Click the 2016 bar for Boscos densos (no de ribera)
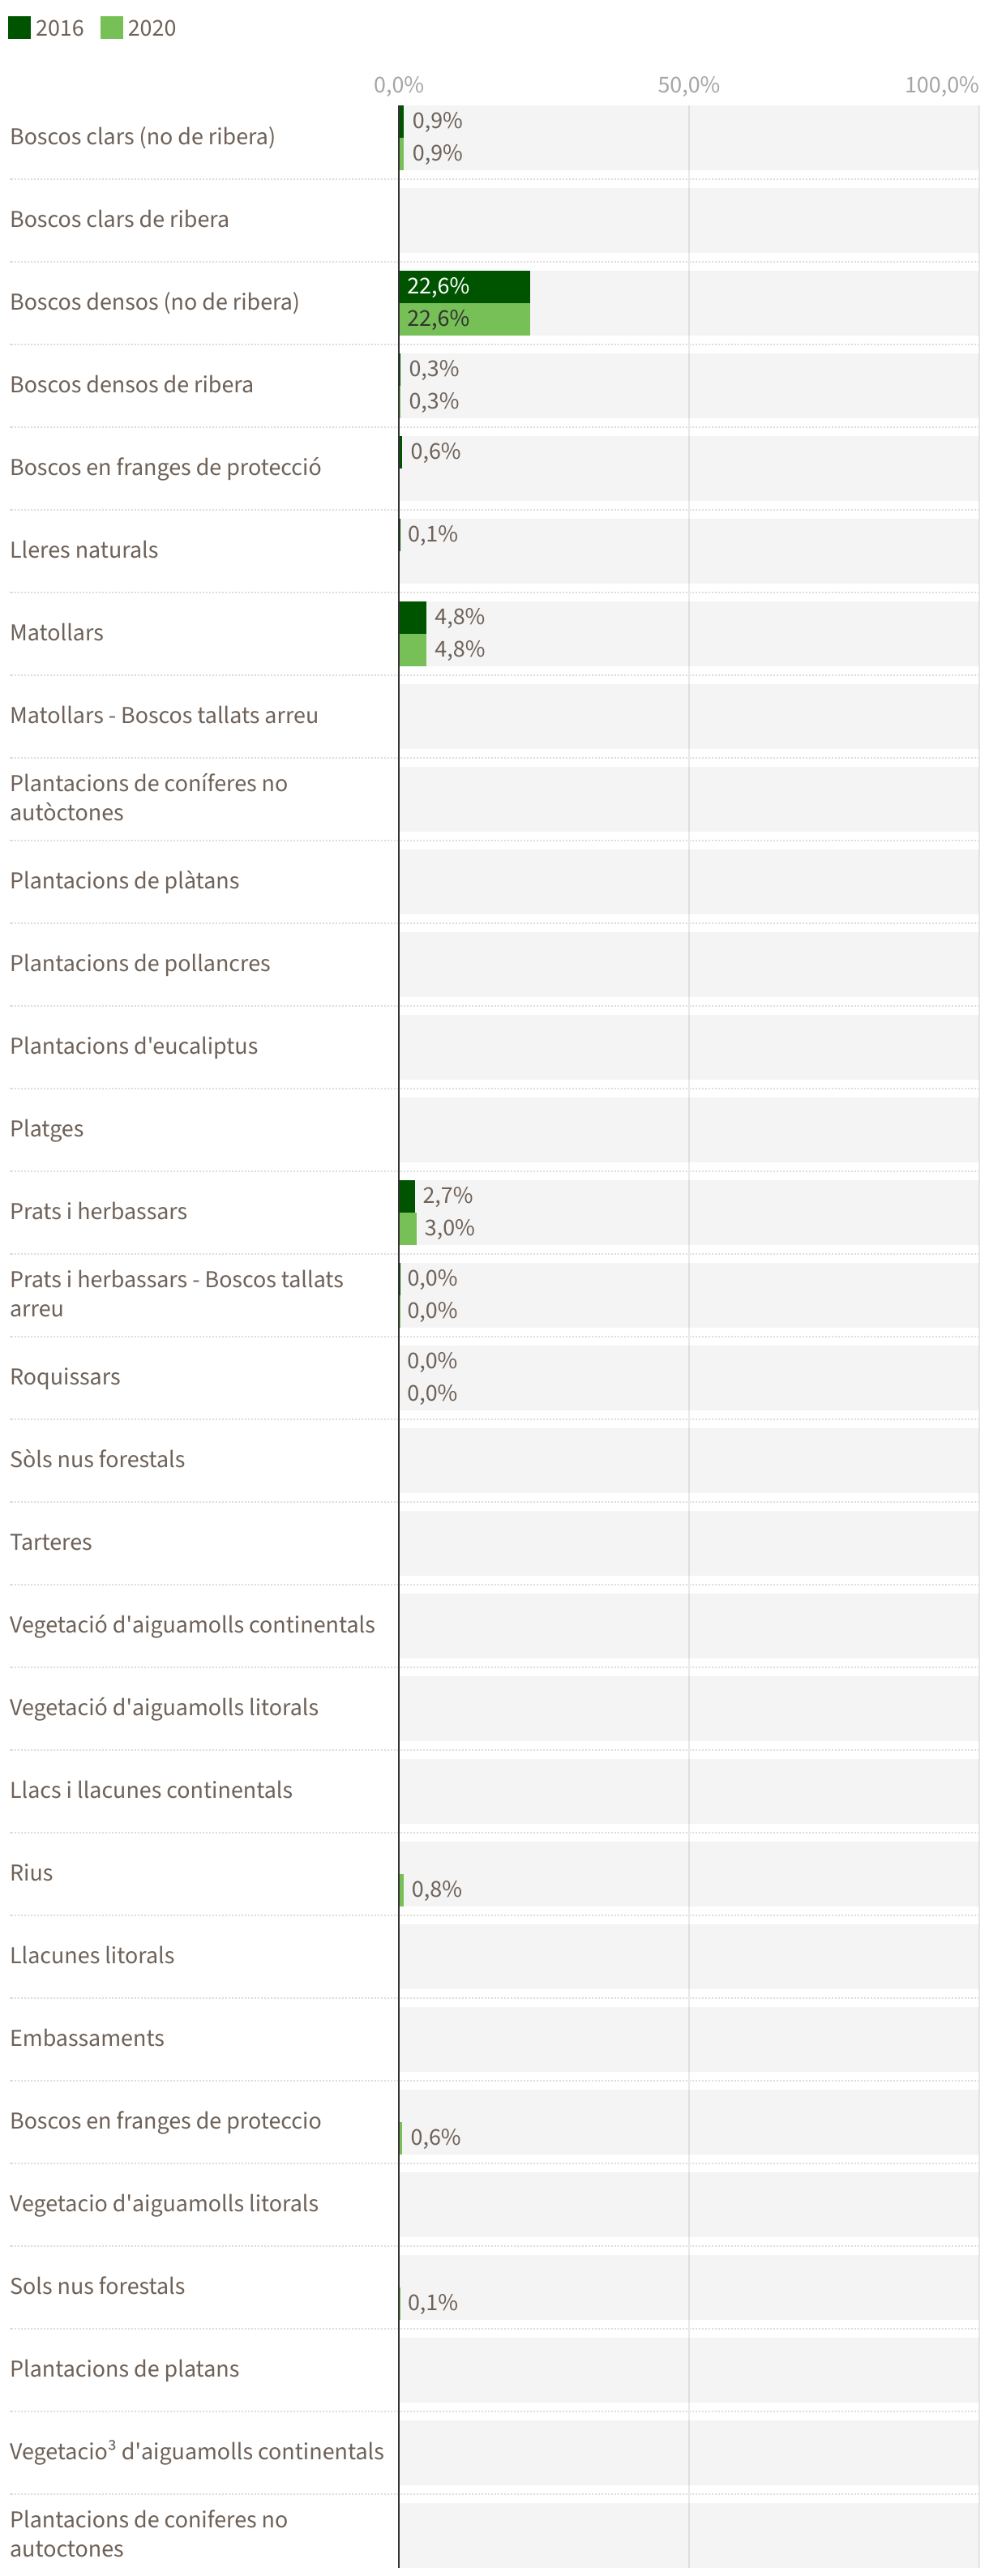The width and height of the screenshot is (989, 2576). tap(464, 286)
